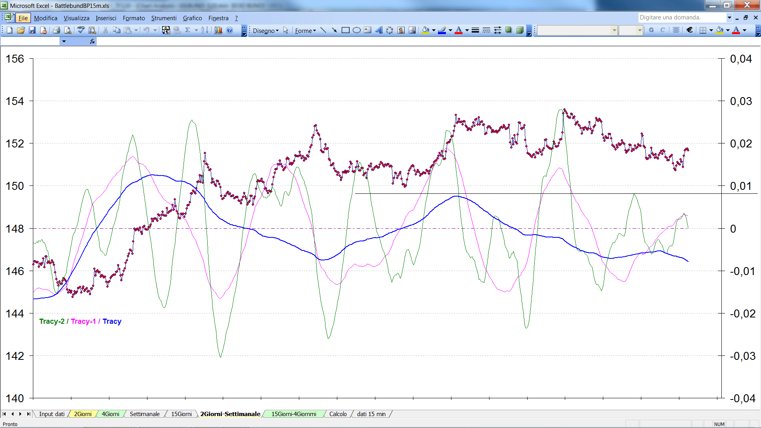Choose the Arrow drawing tool
The height and width of the screenshot is (428, 761).
(x=334, y=30)
